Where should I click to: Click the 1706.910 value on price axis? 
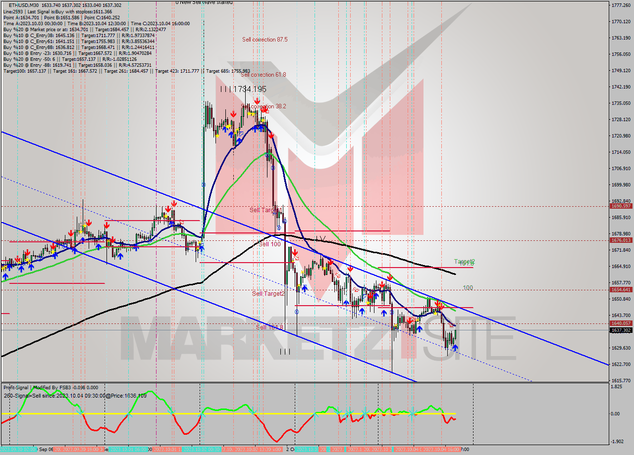(x=621, y=168)
